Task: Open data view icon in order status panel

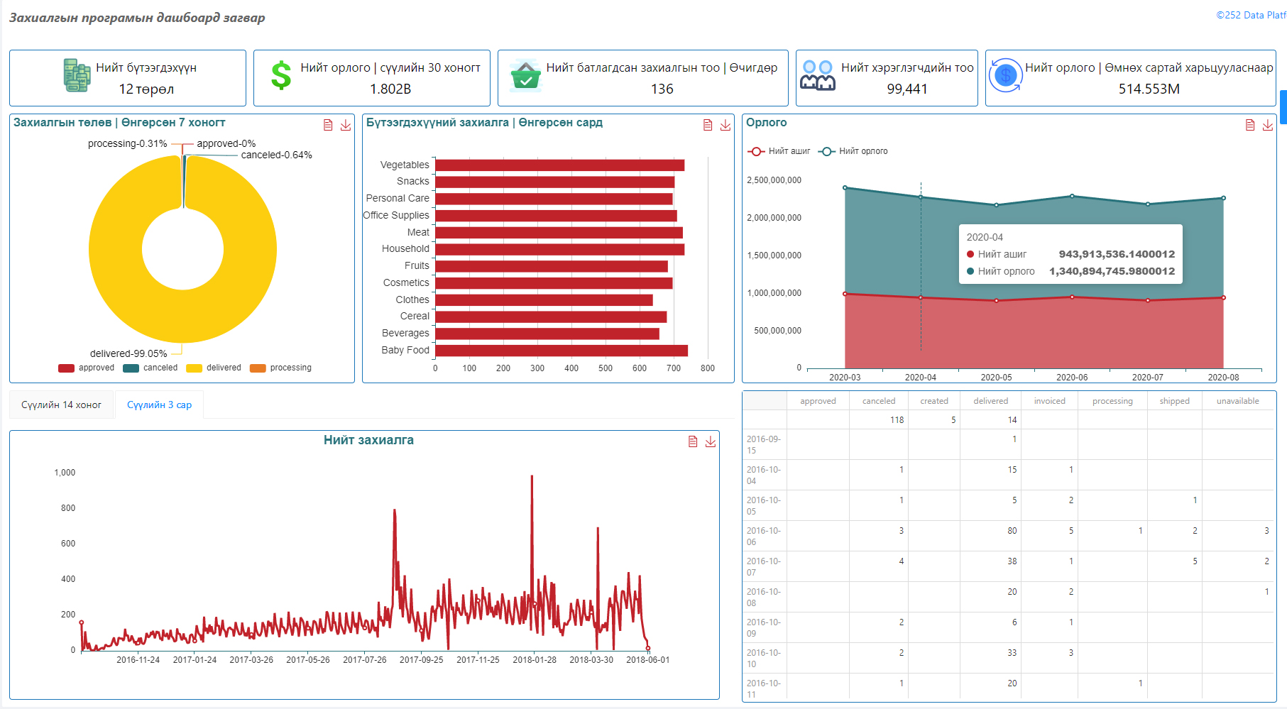Action: tap(328, 125)
